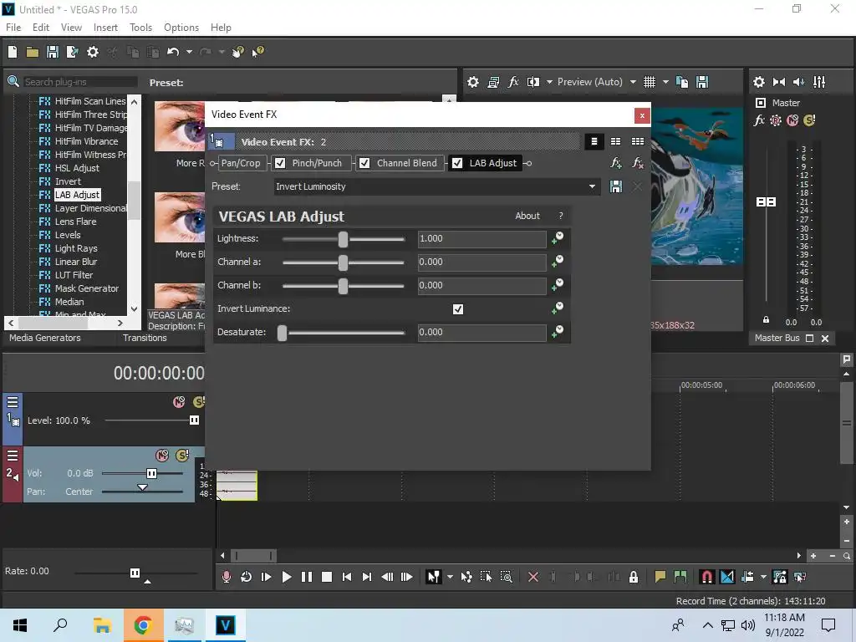
Task: Open Auto Ripple dropdown arrow
Action: click(763, 577)
